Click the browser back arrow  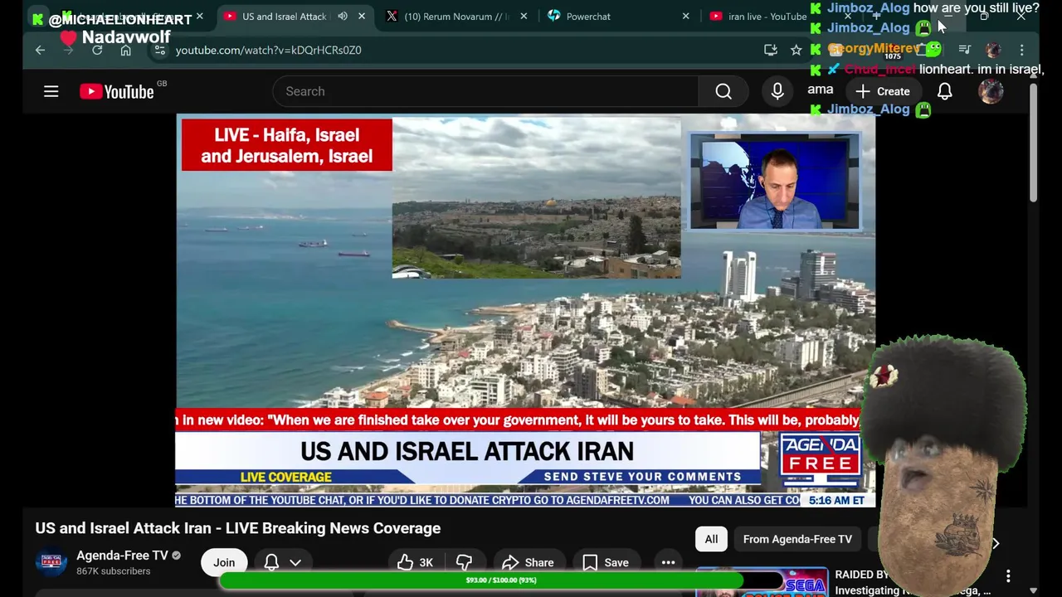[40, 50]
